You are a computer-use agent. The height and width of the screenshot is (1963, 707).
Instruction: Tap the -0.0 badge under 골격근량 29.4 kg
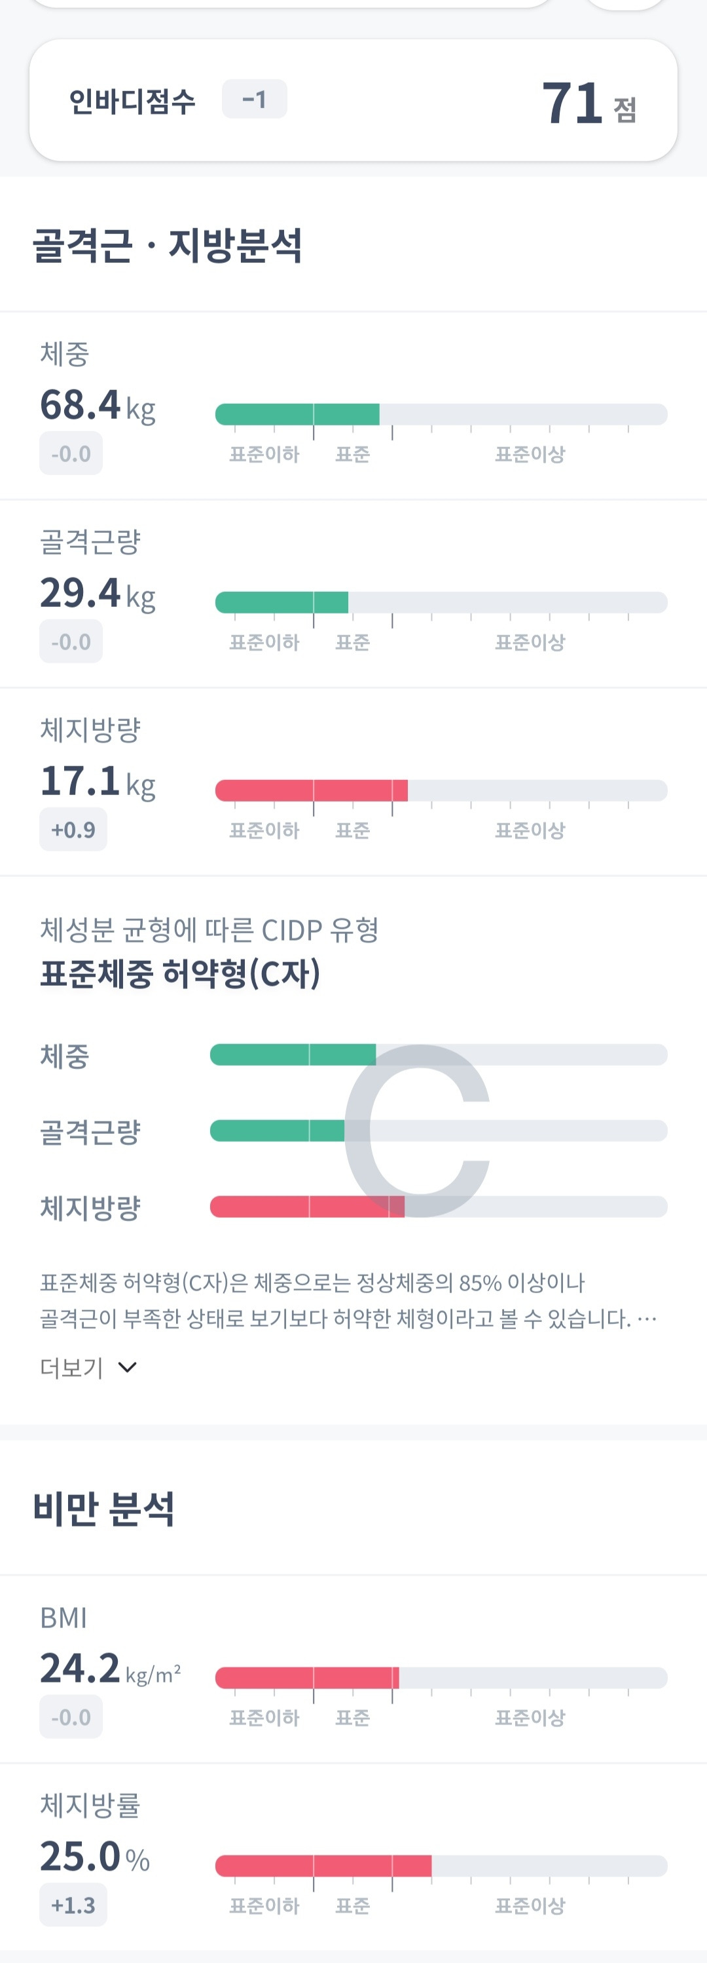click(x=71, y=642)
